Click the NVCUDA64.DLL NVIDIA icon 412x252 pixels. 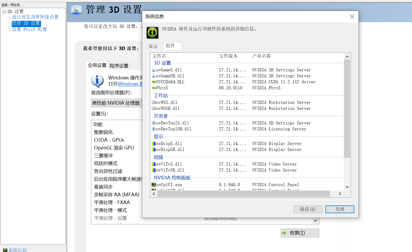[x=154, y=82]
